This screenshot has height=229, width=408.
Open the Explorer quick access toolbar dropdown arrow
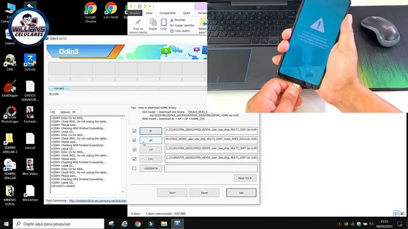pos(150,6)
